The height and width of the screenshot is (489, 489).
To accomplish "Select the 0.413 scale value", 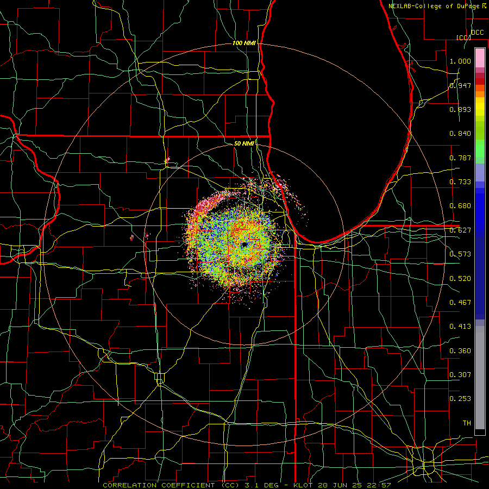I will click(460, 327).
